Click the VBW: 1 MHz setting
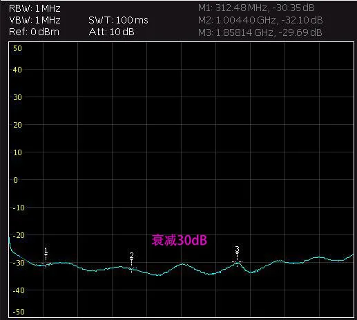Image resolution: width=357 pixels, height=320 pixels. pyautogui.click(x=35, y=20)
